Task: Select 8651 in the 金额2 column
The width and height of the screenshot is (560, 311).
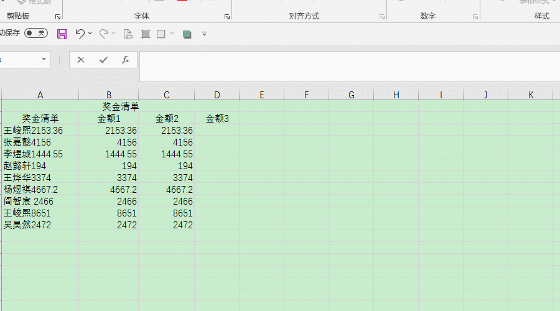Action: (166, 213)
